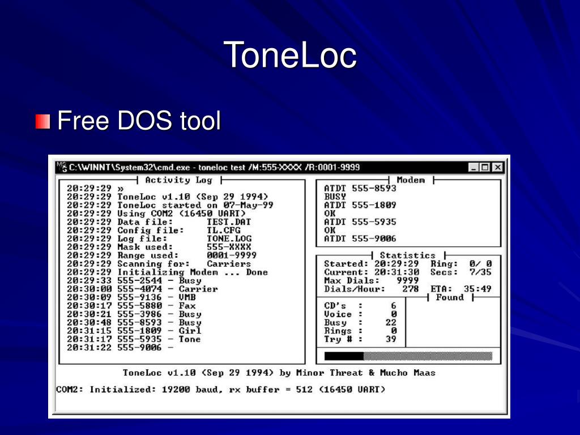
Task: Click modem line 'ATDT 555-1809'
Action: click(x=360, y=205)
